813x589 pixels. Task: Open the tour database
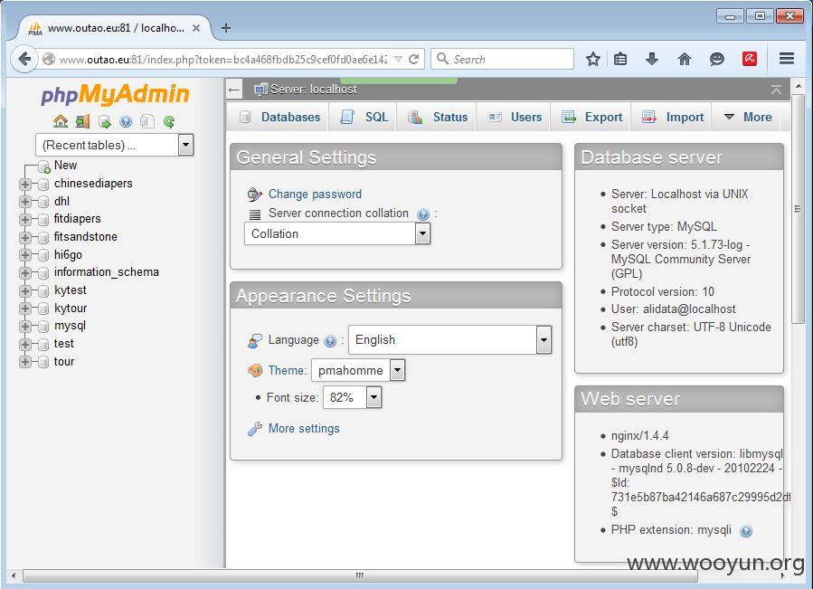pyautogui.click(x=64, y=362)
